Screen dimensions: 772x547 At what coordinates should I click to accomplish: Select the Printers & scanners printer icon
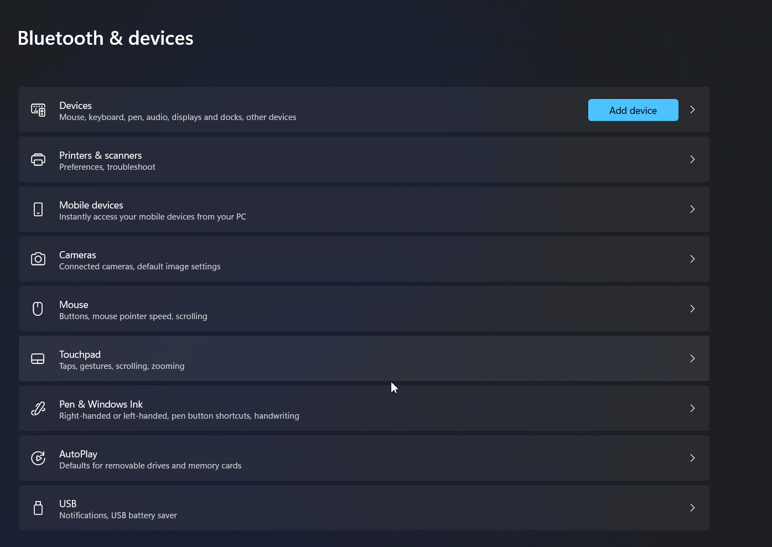point(38,159)
